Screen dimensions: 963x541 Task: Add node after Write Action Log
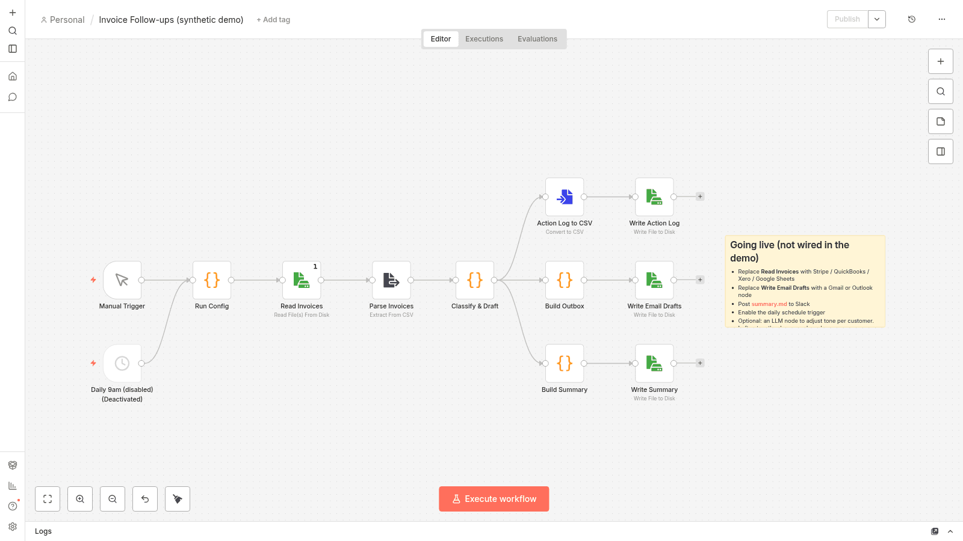[x=700, y=197]
